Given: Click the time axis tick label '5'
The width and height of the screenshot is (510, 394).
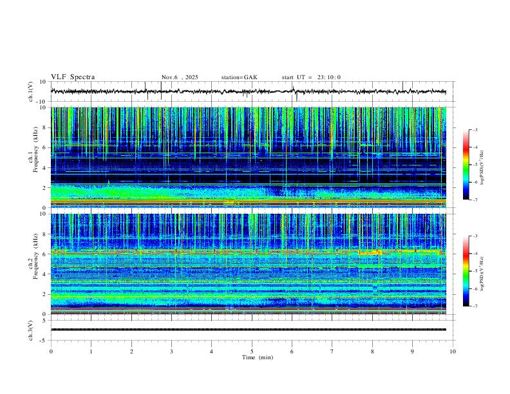Looking at the screenshot, I should tap(252, 352).
